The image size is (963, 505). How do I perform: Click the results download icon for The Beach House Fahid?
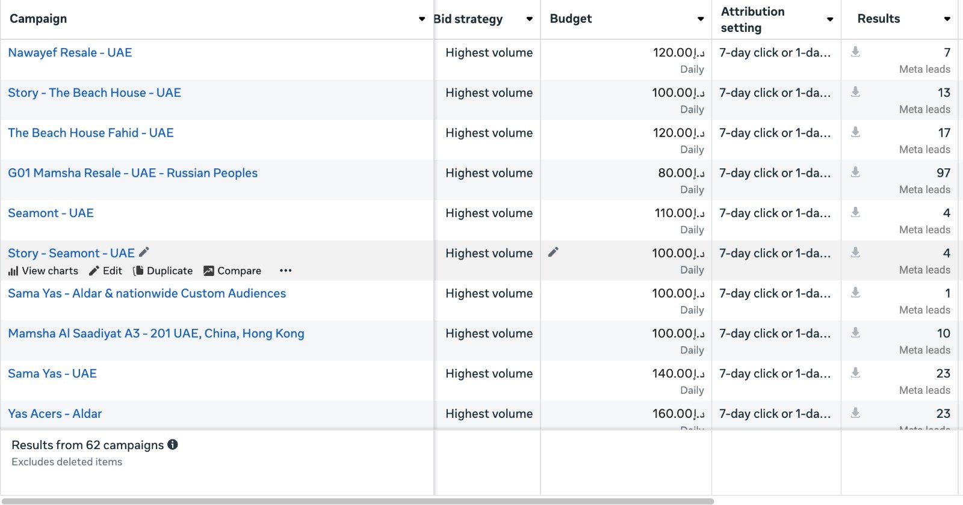tap(855, 132)
